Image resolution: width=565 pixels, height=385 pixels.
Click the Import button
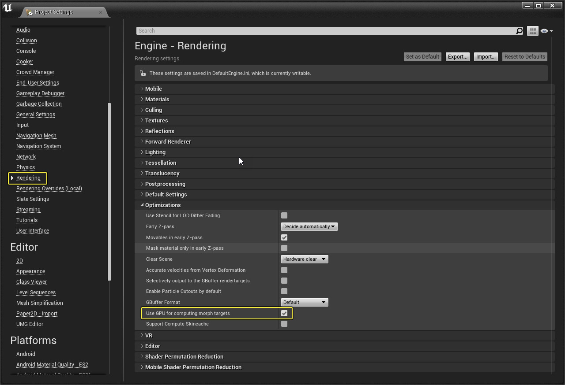coord(486,56)
